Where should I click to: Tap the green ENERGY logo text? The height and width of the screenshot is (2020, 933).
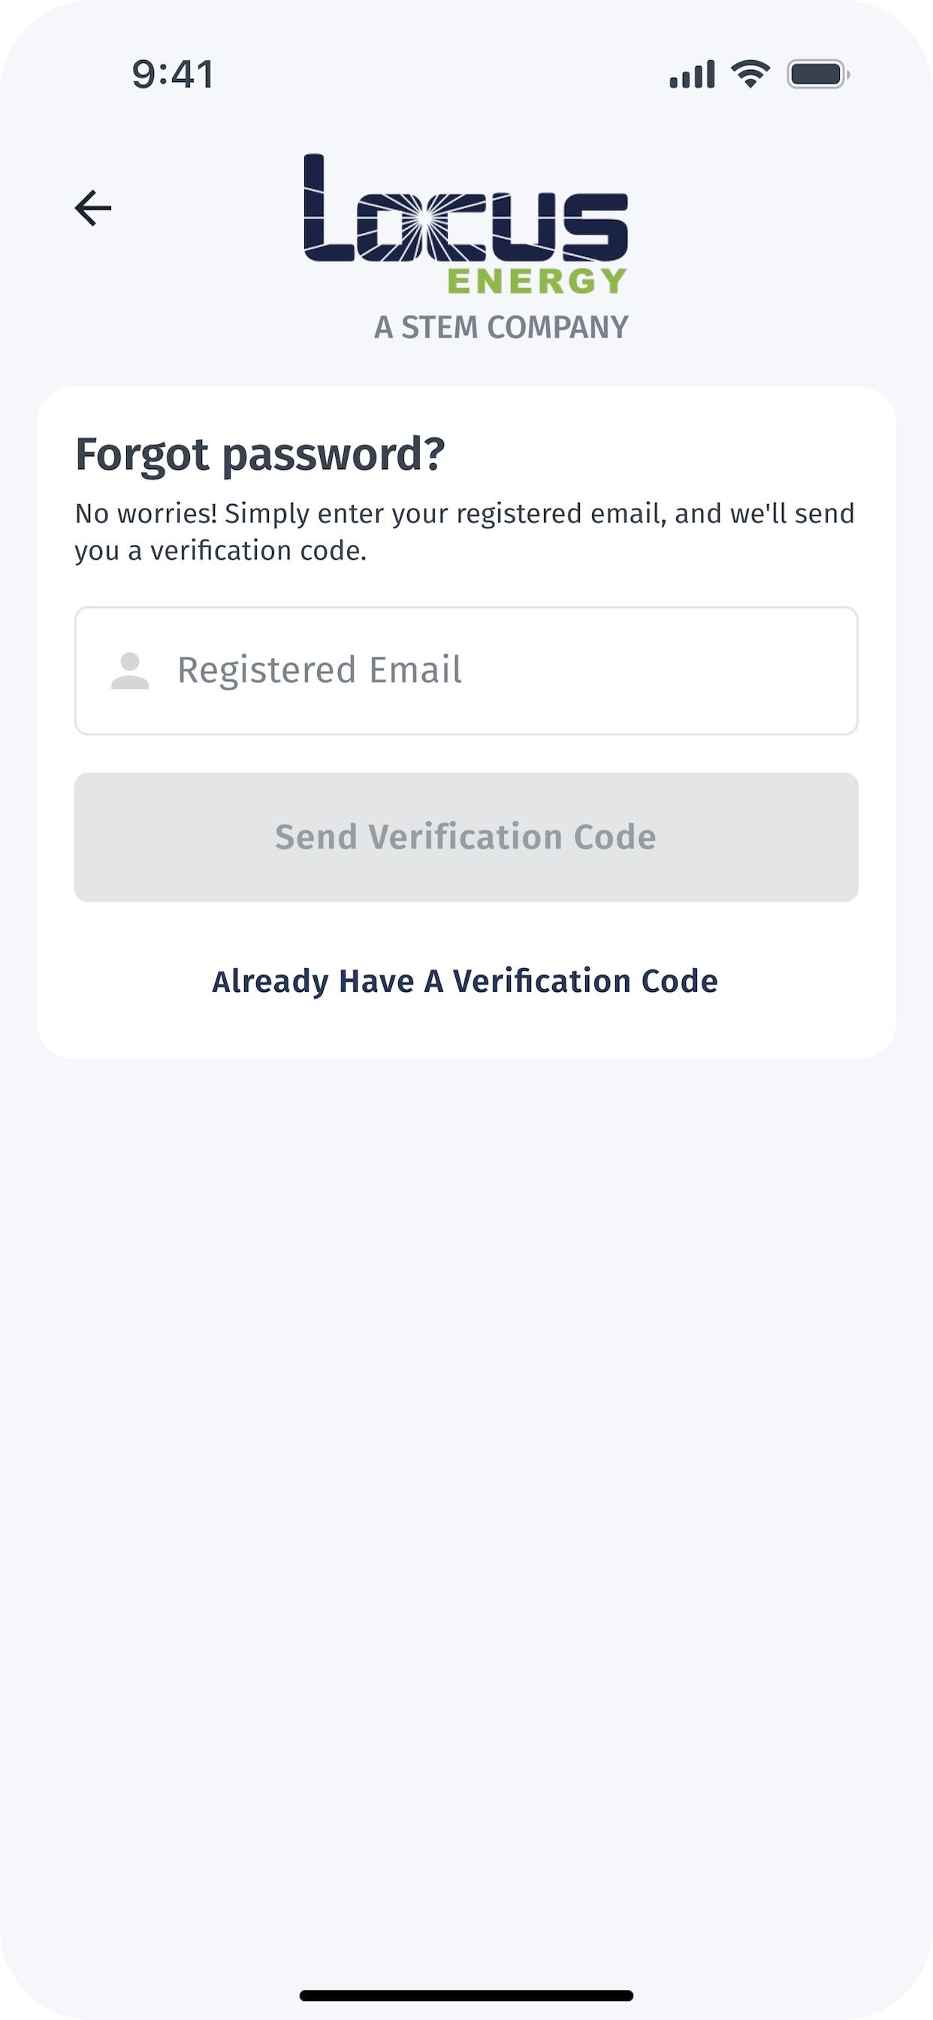coord(537,281)
